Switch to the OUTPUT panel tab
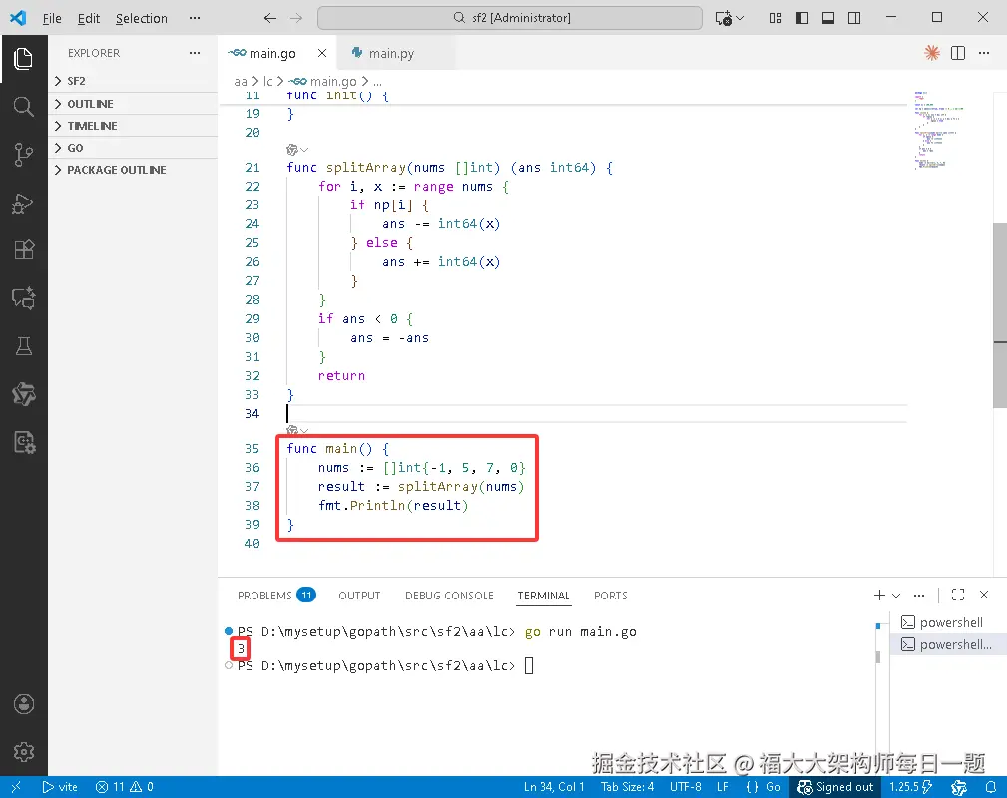Image resolution: width=1007 pixels, height=798 pixels. 359,596
